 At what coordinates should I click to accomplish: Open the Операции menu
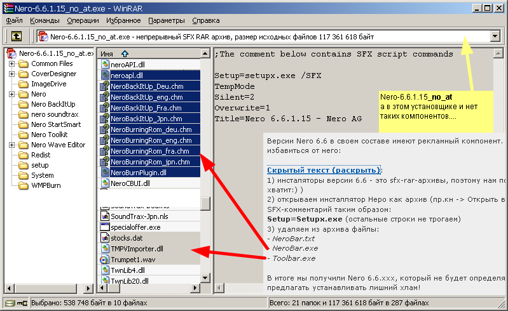point(83,20)
